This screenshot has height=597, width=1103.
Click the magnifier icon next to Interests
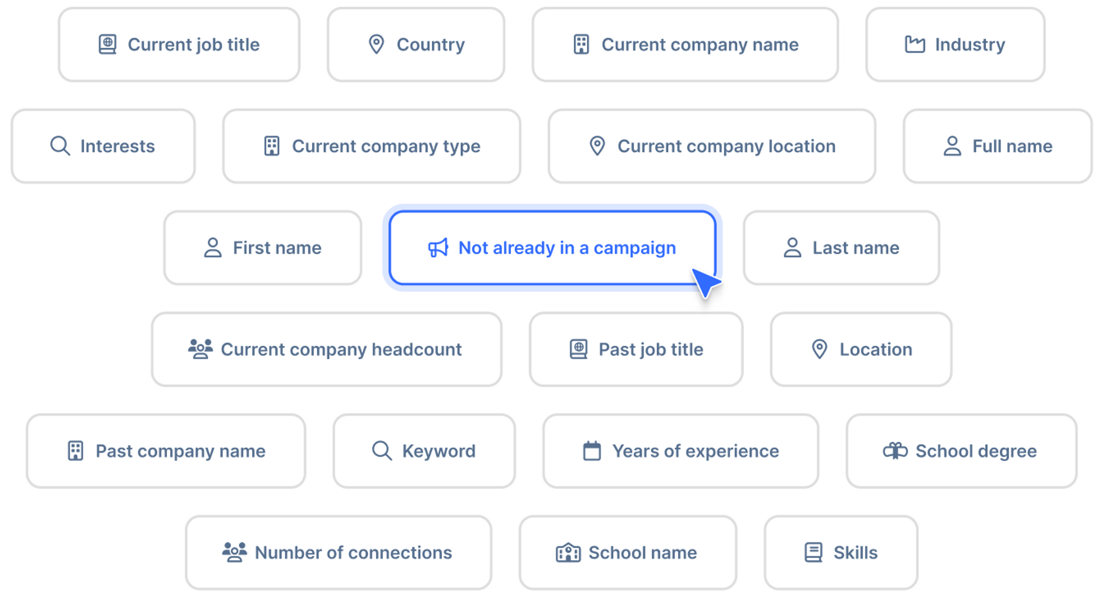pyautogui.click(x=60, y=146)
